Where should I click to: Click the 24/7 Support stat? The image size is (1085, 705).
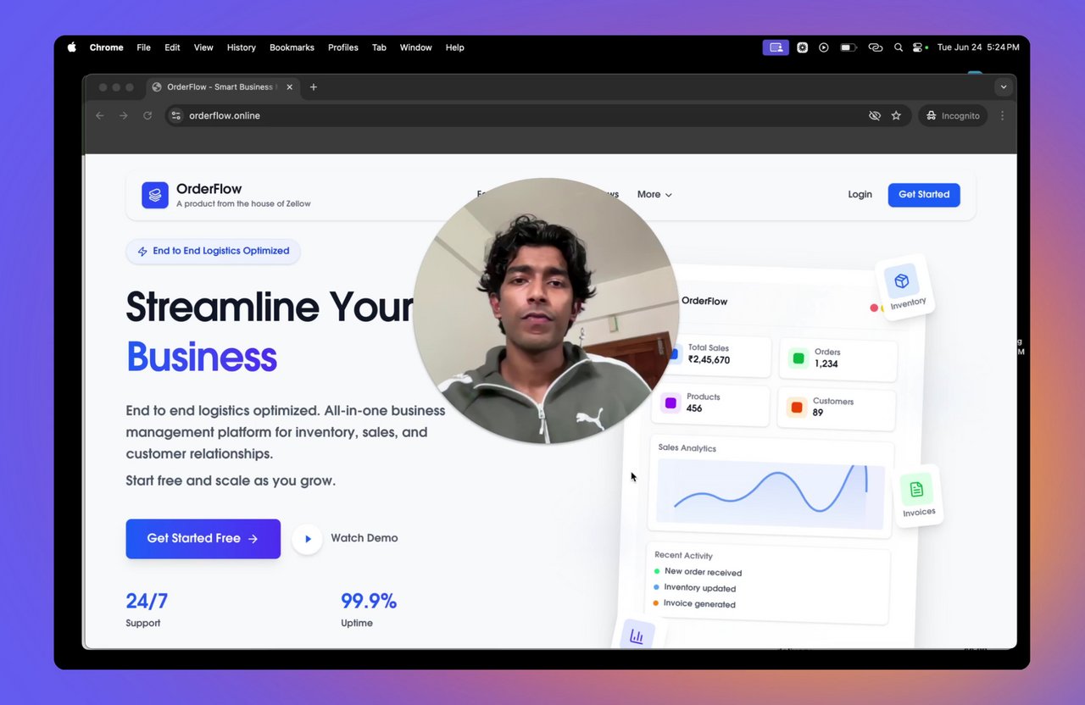[147, 609]
